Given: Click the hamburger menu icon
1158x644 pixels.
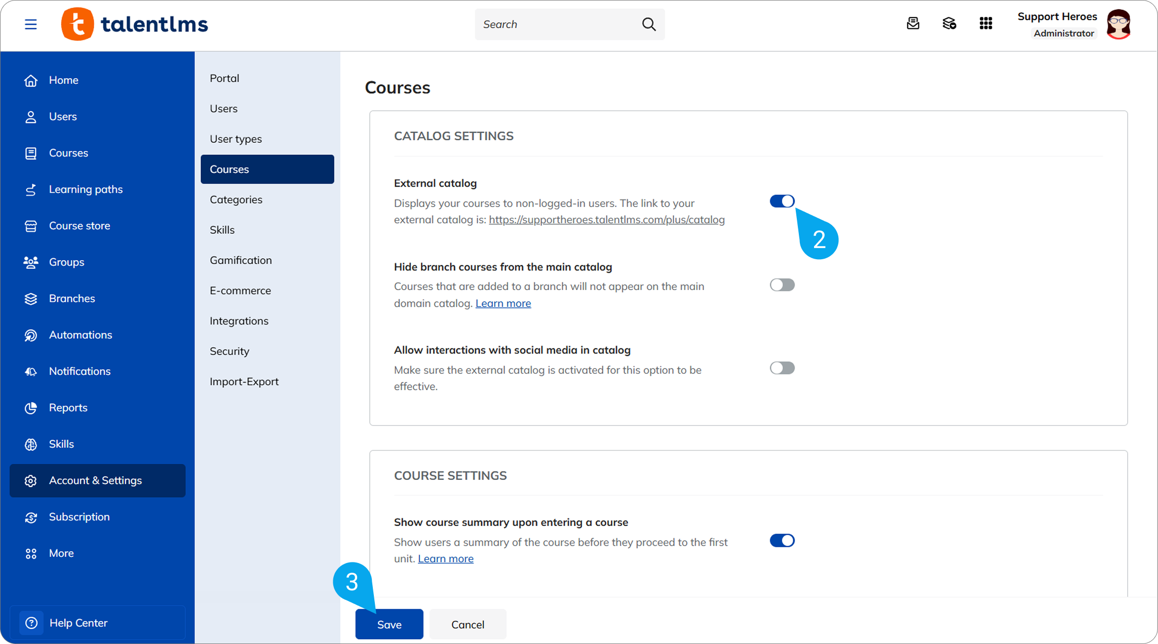Looking at the screenshot, I should tap(31, 24).
